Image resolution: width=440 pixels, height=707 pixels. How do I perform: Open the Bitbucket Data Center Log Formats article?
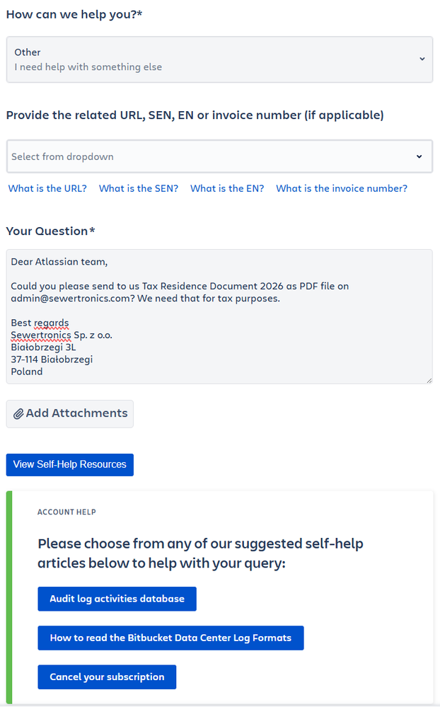(171, 638)
